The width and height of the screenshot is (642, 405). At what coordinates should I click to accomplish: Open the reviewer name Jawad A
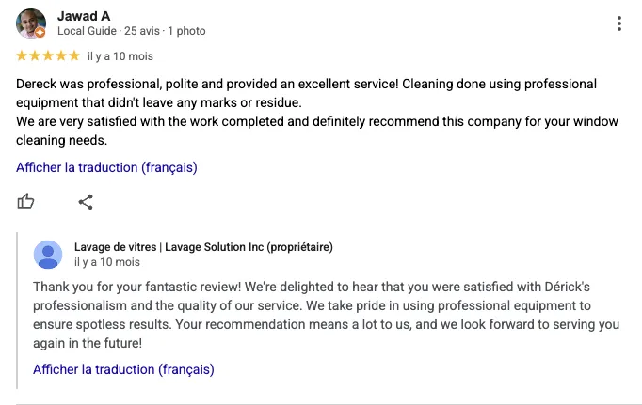[x=84, y=16]
